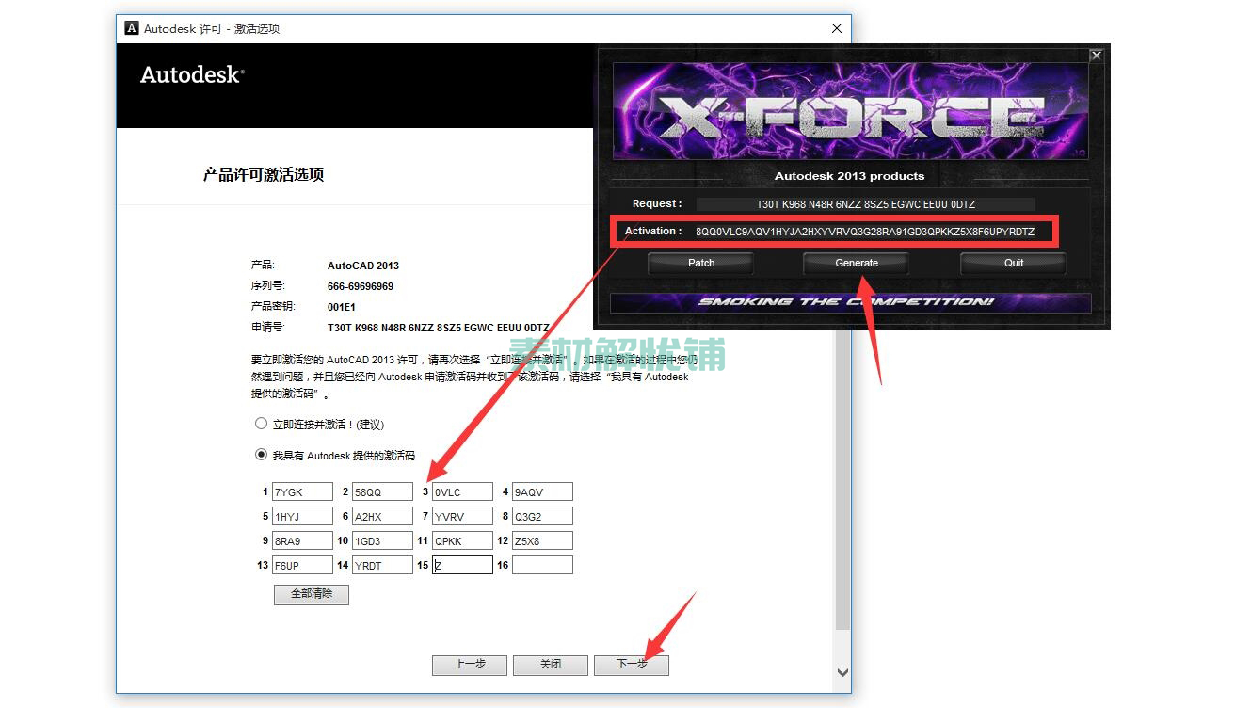
Task: Focus the Request field in X-Force
Action: (865, 204)
